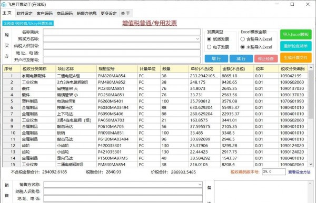Expand the 销售方名称 dropdown
Screen dimensions: 316x203
[200, 185]
